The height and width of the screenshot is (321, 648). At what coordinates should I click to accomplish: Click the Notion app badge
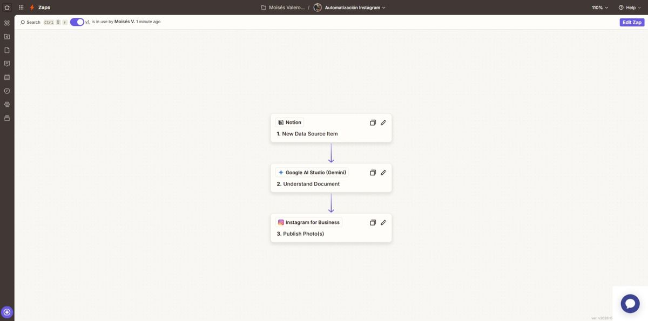(289, 122)
